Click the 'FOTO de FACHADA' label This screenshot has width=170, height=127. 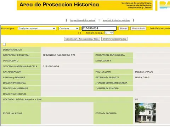tap(106, 113)
